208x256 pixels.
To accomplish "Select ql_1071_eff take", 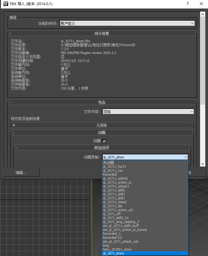I will [x=145, y=214].
